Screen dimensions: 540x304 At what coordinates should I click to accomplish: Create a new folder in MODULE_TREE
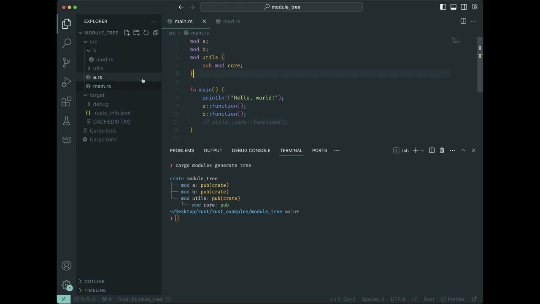tap(136, 33)
